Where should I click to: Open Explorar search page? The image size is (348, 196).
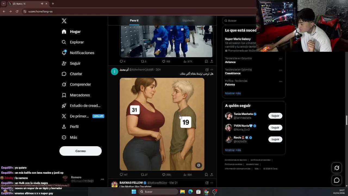(x=73, y=42)
